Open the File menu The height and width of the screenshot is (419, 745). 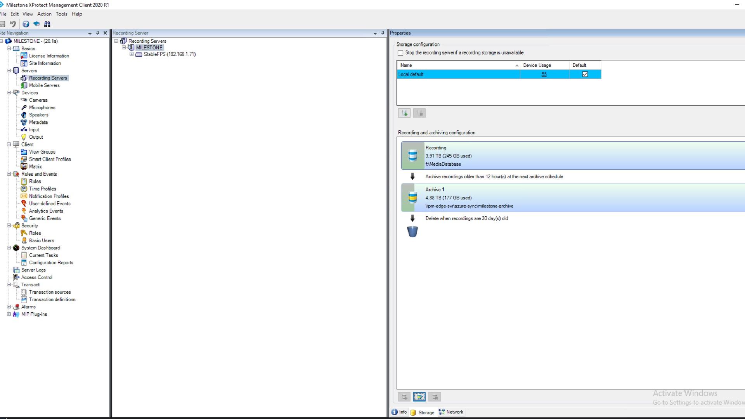[3, 14]
